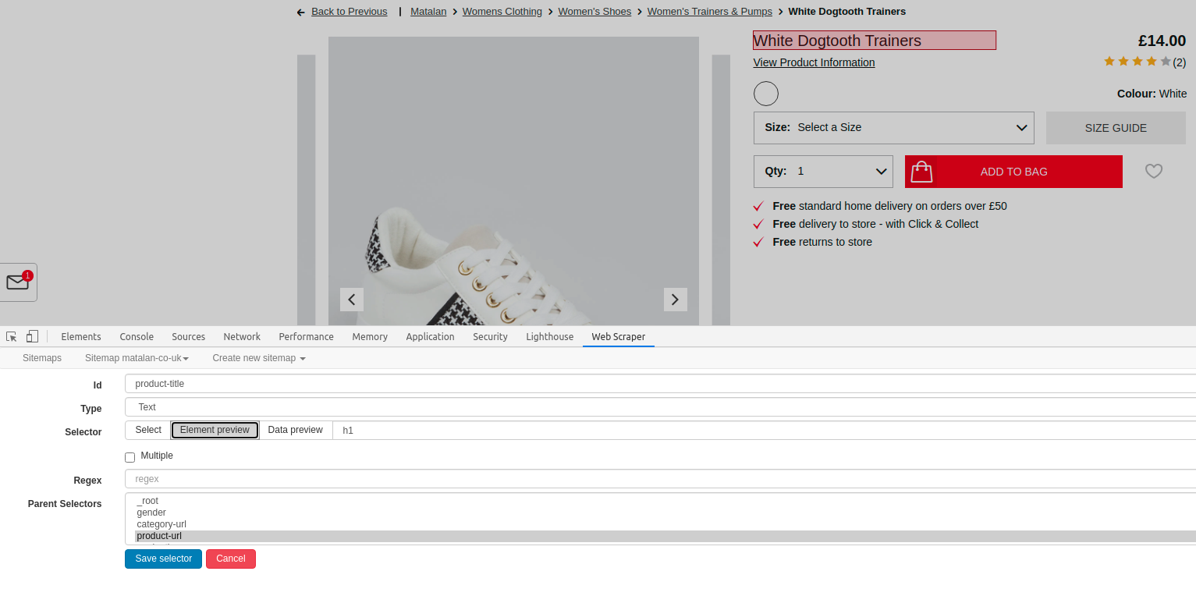Add product to wishlist via heart icon
The width and height of the screenshot is (1196, 596).
[x=1153, y=171]
